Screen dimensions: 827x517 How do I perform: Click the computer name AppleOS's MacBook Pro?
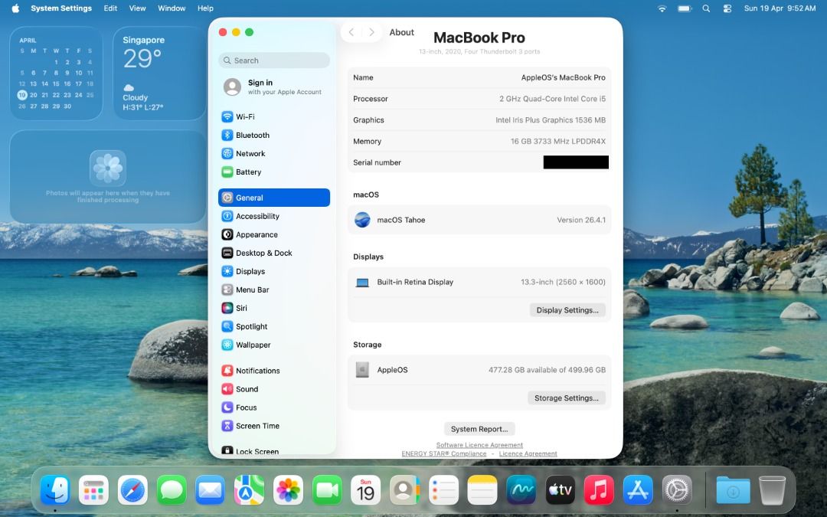563,77
